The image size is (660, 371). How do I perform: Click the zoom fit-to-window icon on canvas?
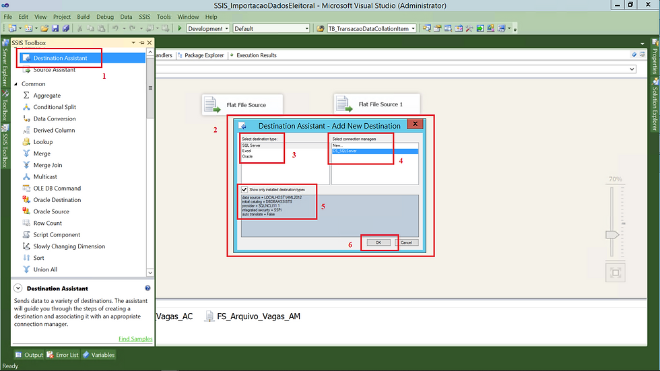click(x=616, y=273)
